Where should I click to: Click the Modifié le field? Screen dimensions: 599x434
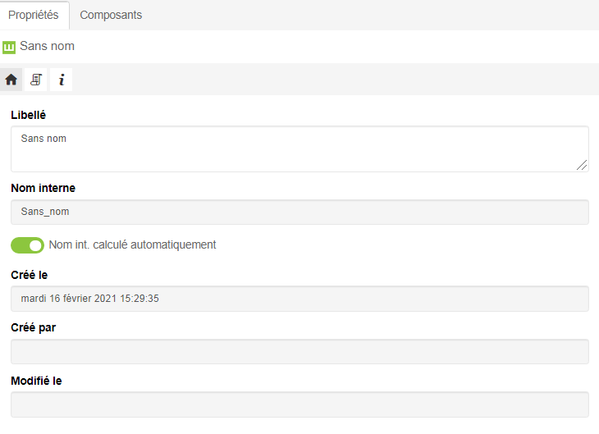pos(299,404)
